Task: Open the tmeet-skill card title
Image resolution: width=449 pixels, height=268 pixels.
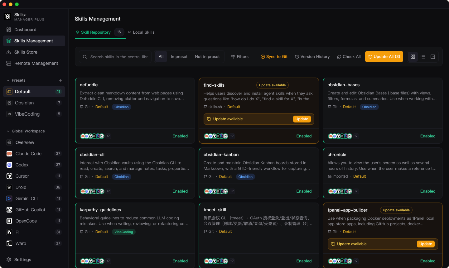Action: click(215, 210)
